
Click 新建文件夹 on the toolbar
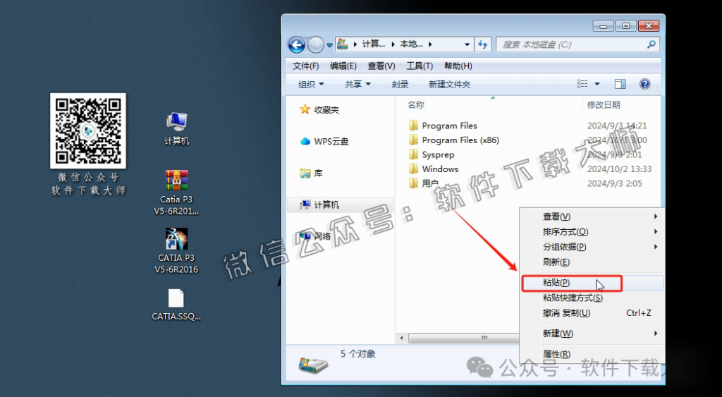tap(449, 85)
